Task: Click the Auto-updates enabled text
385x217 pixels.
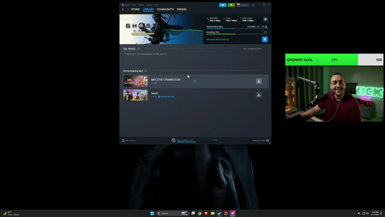Action: 252,49
